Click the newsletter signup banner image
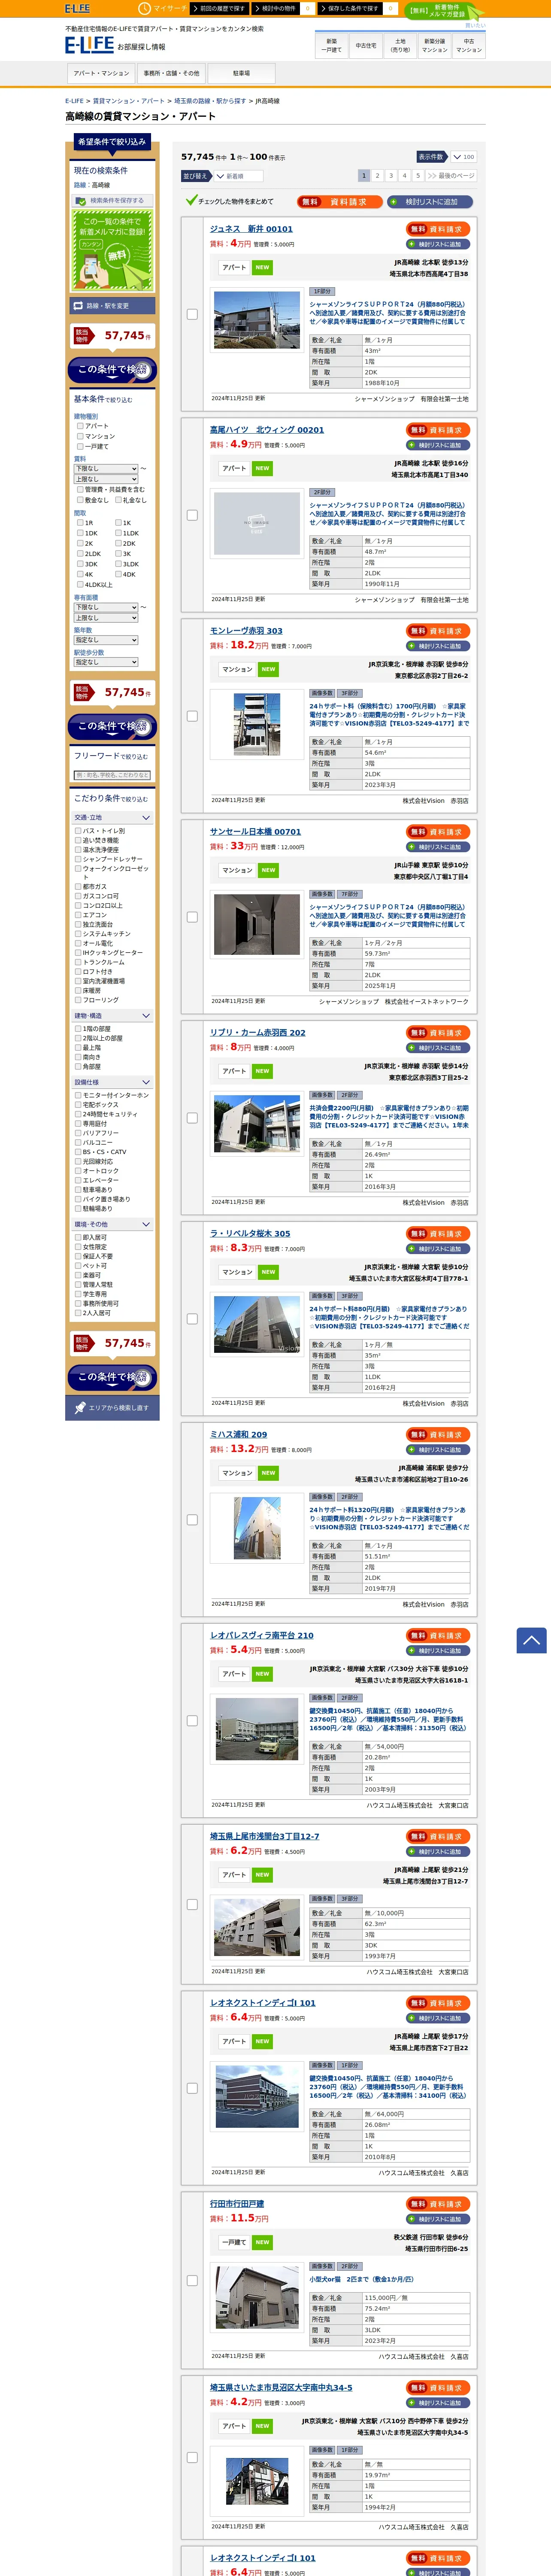This screenshot has width=551, height=2576. coord(112,250)
